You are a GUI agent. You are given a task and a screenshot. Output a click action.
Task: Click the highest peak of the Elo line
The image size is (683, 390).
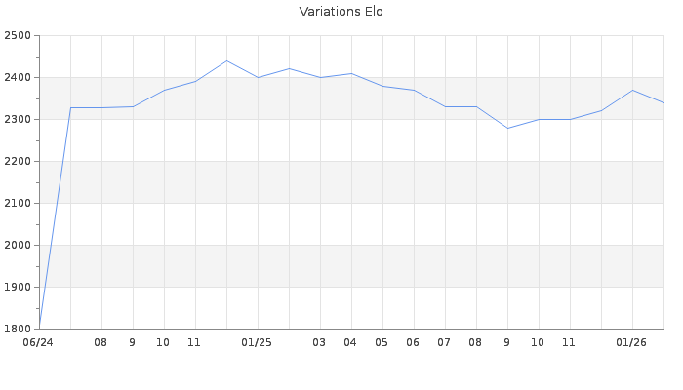click(x=226, y=60)
